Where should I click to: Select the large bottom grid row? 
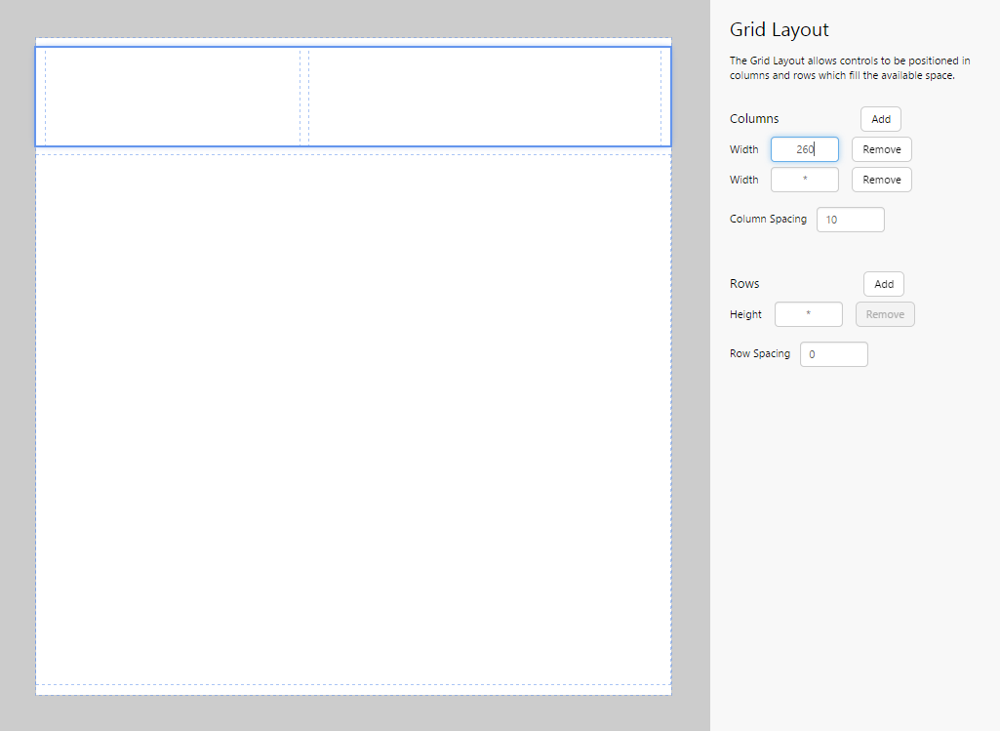point(351,420)
